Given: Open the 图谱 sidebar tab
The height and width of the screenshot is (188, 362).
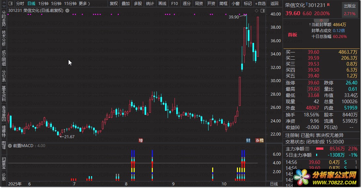Looking at the screenshot, I should click(4, 145).
